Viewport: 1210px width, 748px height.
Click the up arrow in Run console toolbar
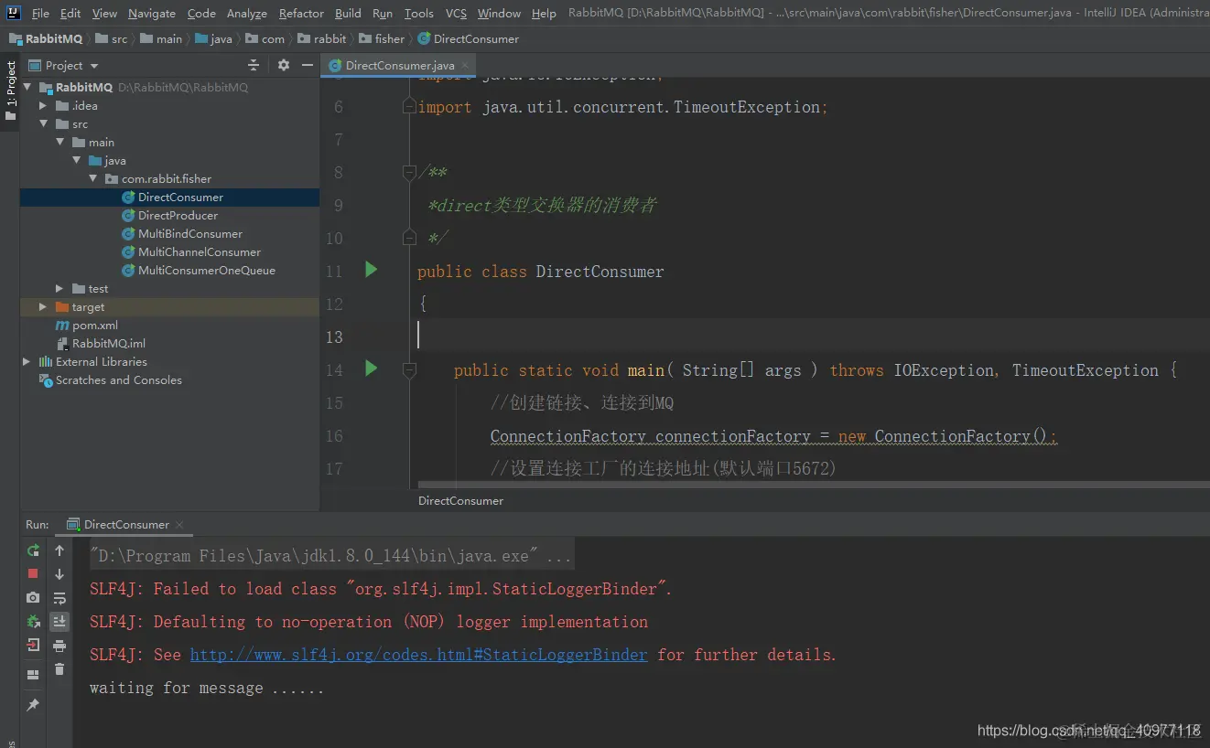click(59, 550)
